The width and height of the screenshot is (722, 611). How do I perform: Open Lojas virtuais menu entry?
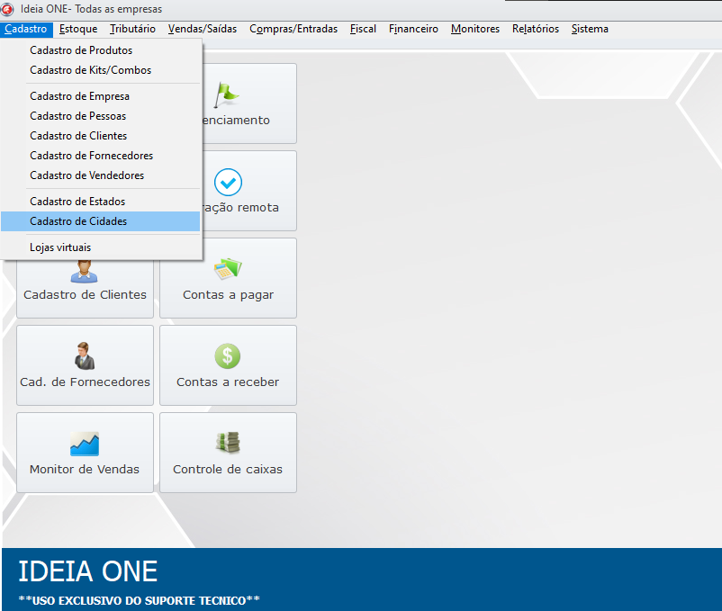click(60, 247)
